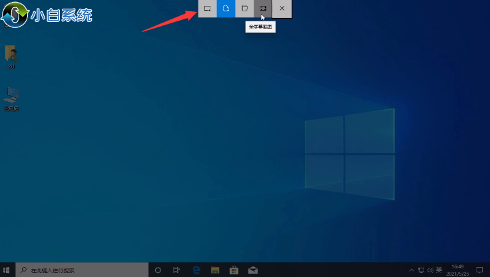Select the rectangular snip mode

tap(208, 9)
